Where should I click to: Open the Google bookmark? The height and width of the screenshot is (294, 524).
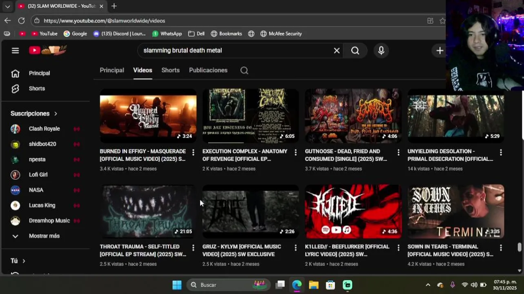(75, 34)
